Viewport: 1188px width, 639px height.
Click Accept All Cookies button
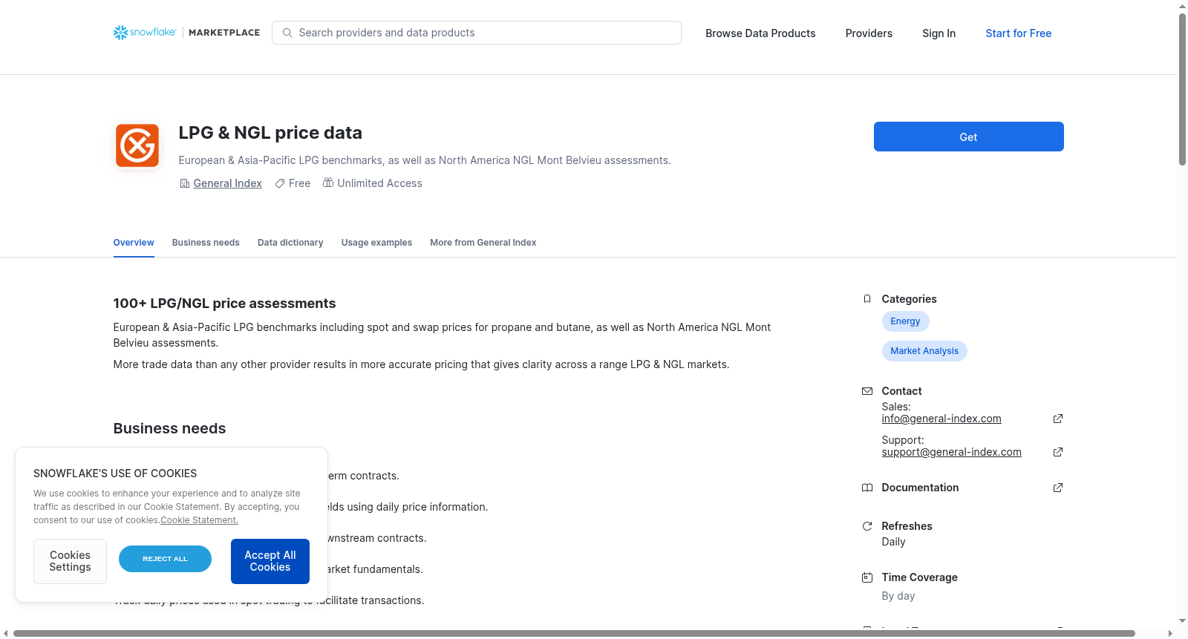point(270,561)
